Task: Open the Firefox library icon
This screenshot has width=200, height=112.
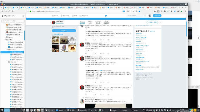Action: pyautogui.click(x=155, y=11)
